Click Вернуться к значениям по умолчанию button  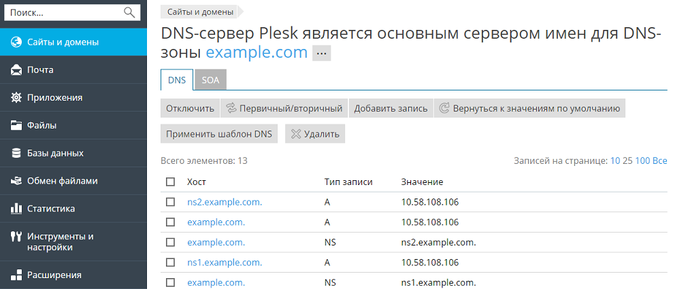click(x=530, y=108)
